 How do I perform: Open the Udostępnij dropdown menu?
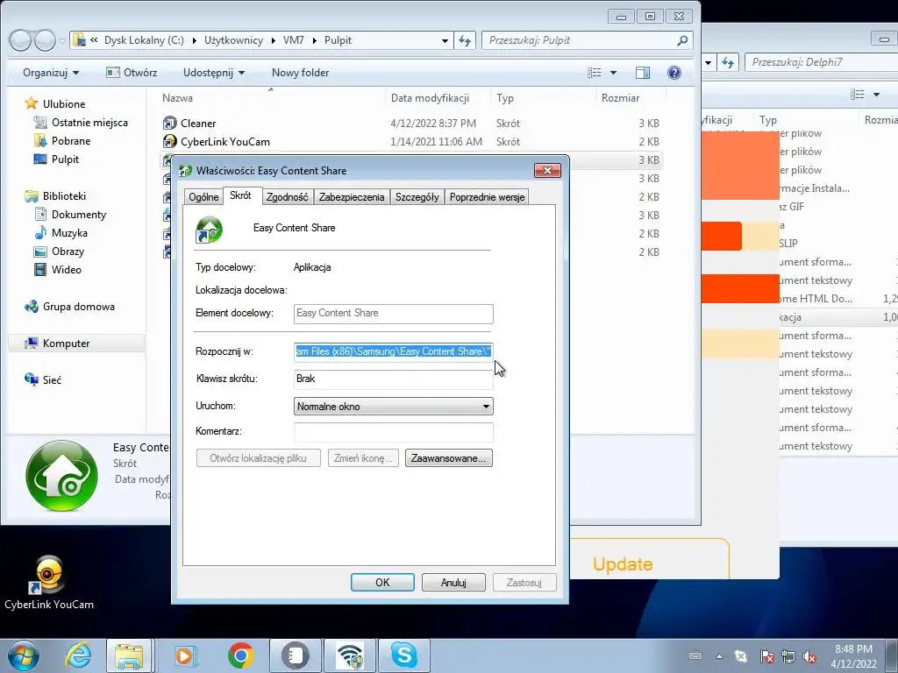point(214,73)
